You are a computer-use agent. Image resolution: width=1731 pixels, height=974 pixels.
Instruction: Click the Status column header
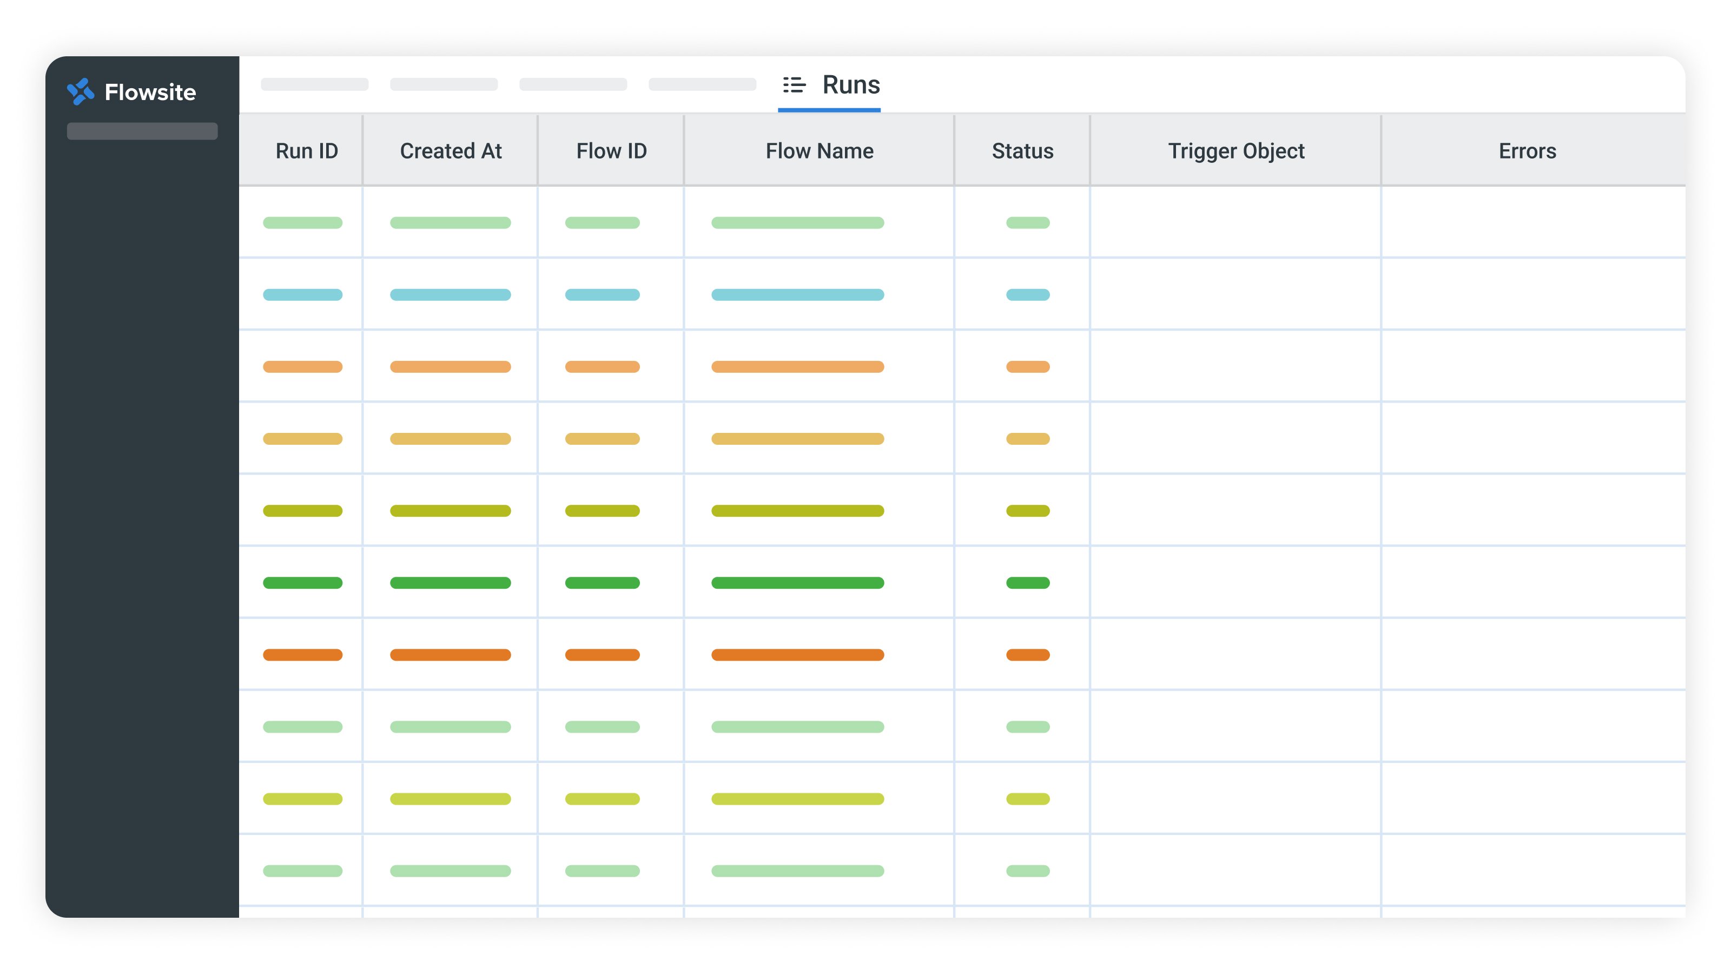(x=1022, y=150)
